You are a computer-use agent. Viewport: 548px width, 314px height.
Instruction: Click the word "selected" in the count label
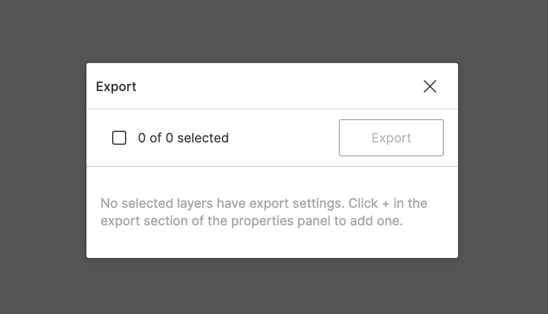(x=203, y=138)
